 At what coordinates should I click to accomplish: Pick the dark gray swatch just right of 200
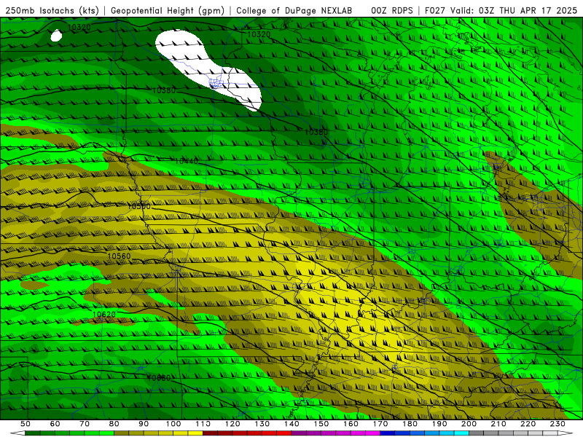(x=477, y=433)
